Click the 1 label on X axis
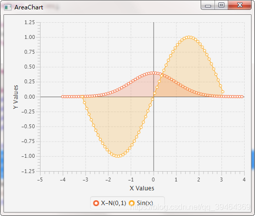The width and height of the screenshot is (255, 216). point(176,180)
